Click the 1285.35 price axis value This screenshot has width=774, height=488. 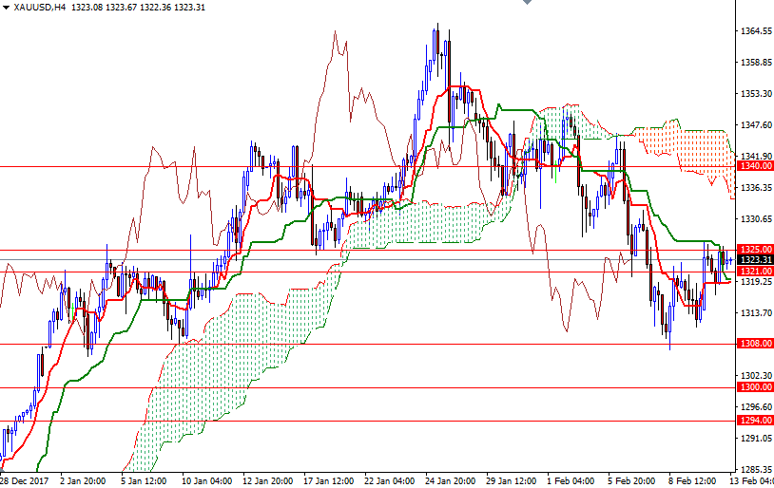pyautogui.click(x=756, y=469)
